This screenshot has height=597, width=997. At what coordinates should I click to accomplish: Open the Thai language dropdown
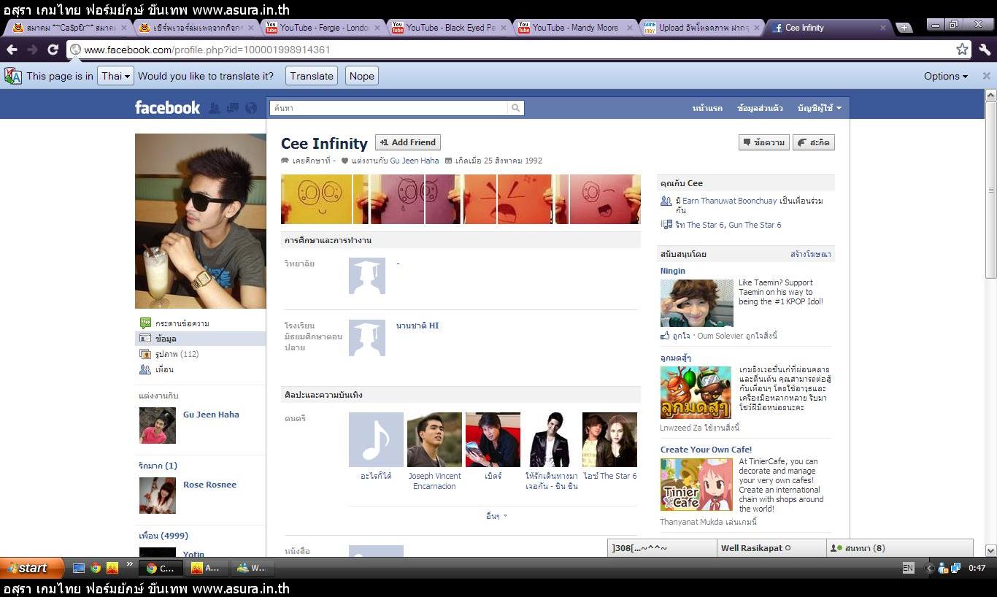[x=115, y=76]
